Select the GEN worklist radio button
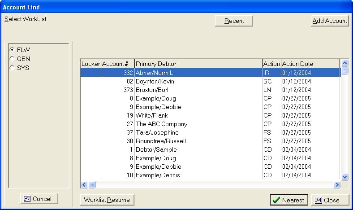Screen dimensions: 353x210 click(x=12, y=59)
